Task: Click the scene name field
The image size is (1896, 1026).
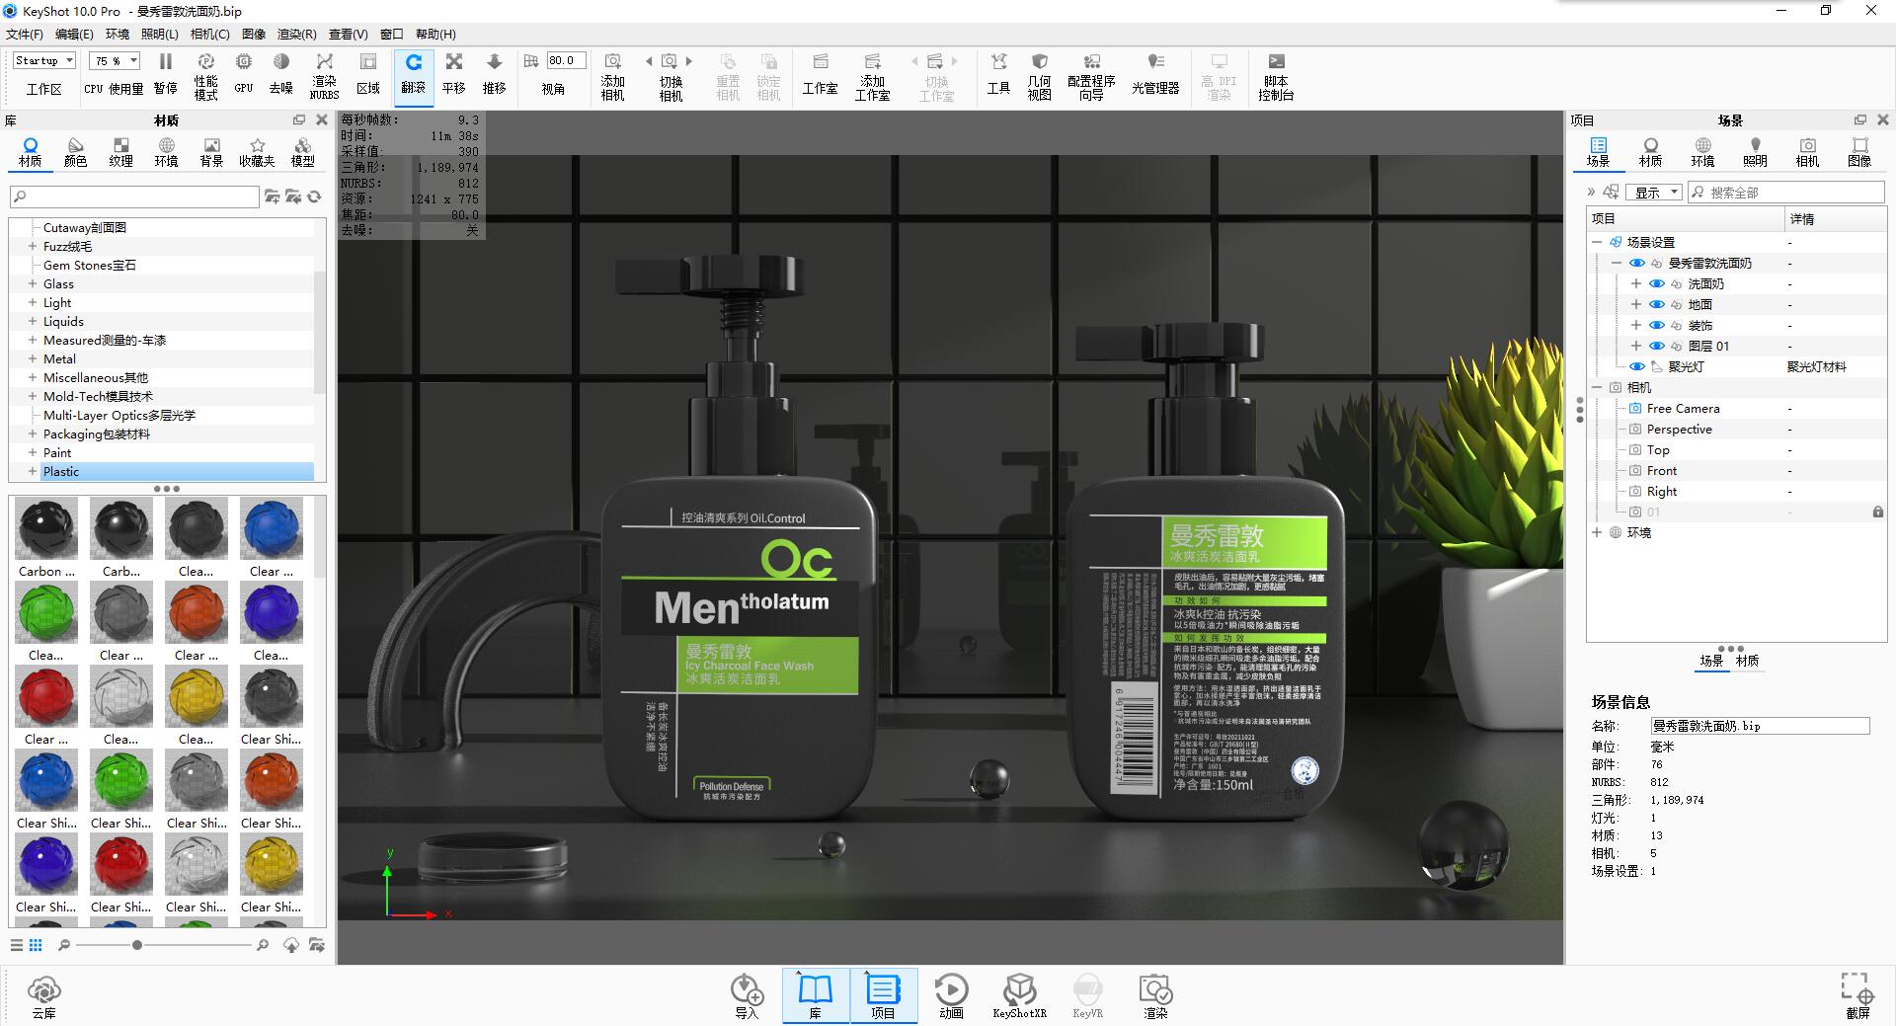Action: [x=1760, y=726]
